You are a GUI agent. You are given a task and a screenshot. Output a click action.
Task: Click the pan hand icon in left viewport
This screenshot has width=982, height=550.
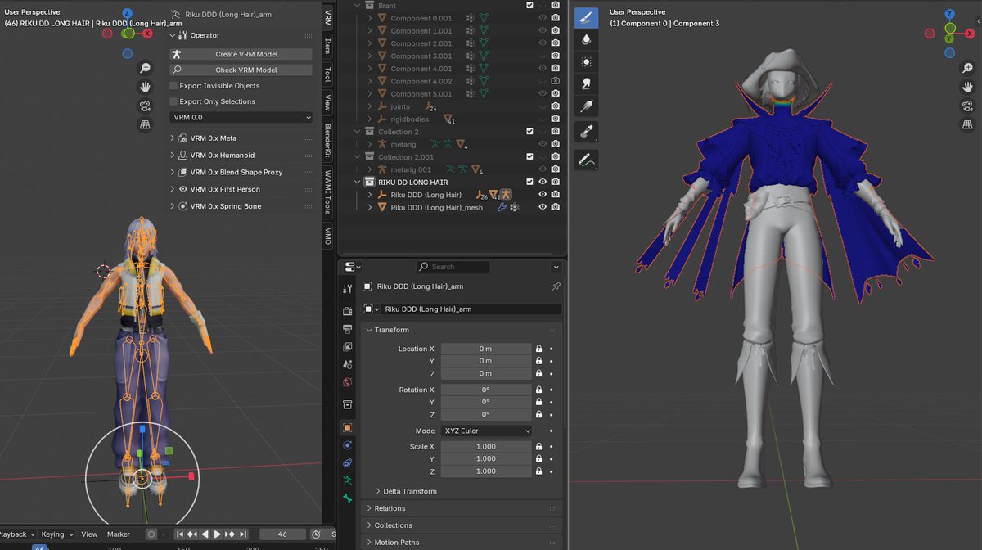click(x=145, y=87)
